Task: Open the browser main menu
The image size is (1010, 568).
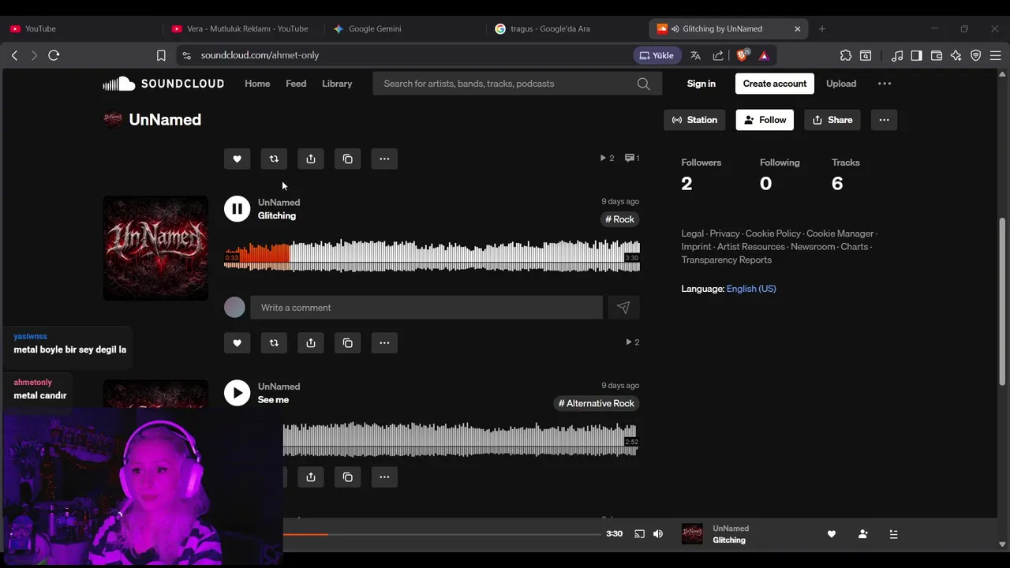Action: (995, 55)
